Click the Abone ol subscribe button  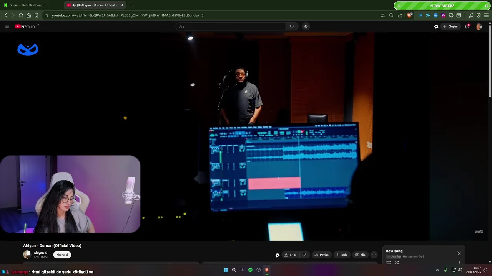(62, 255)
